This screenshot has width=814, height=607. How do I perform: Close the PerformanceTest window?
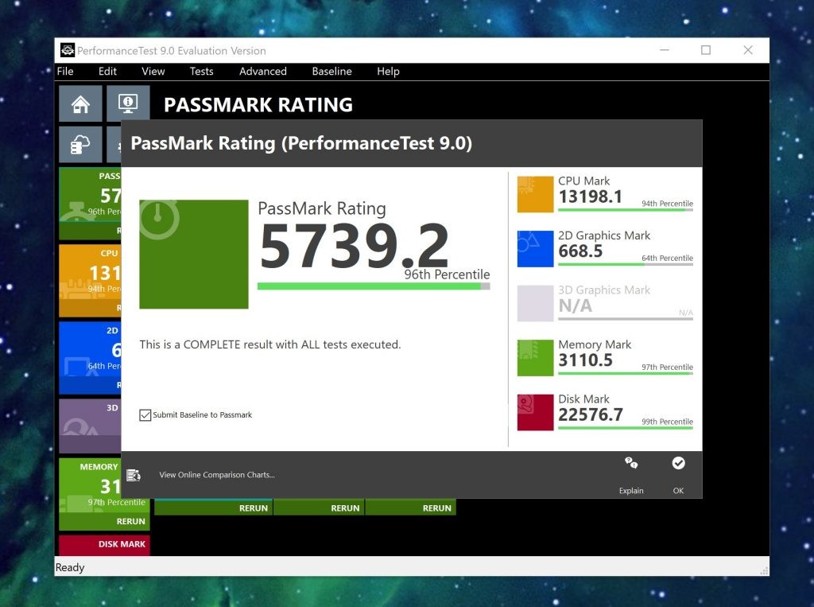coord(747,50)
